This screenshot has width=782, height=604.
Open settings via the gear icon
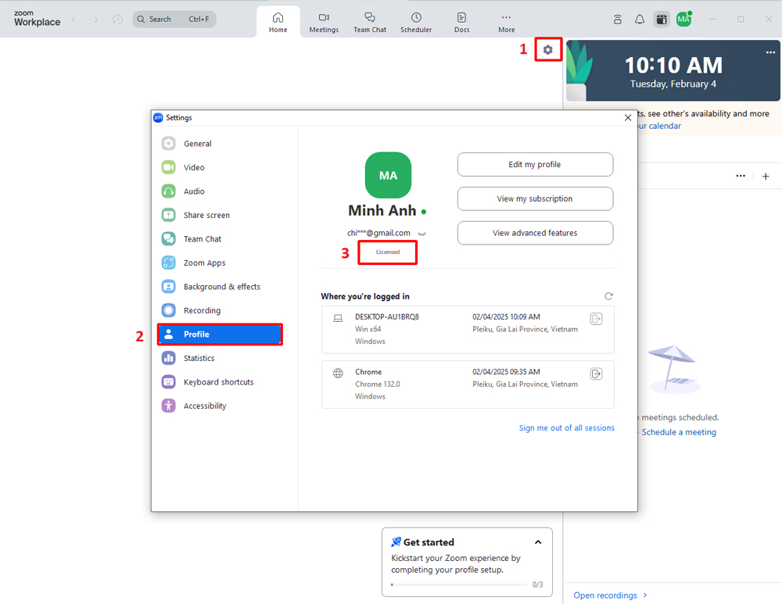[547, 50]
